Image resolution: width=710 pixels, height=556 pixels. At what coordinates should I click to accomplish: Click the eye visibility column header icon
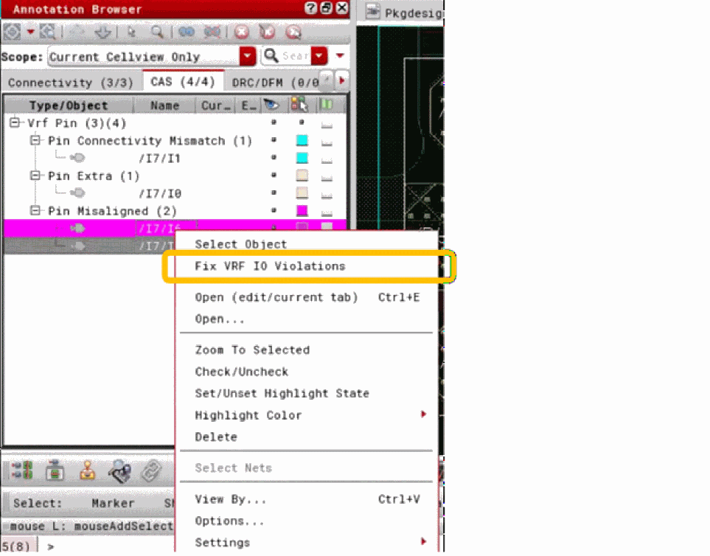tap(271, 105)
